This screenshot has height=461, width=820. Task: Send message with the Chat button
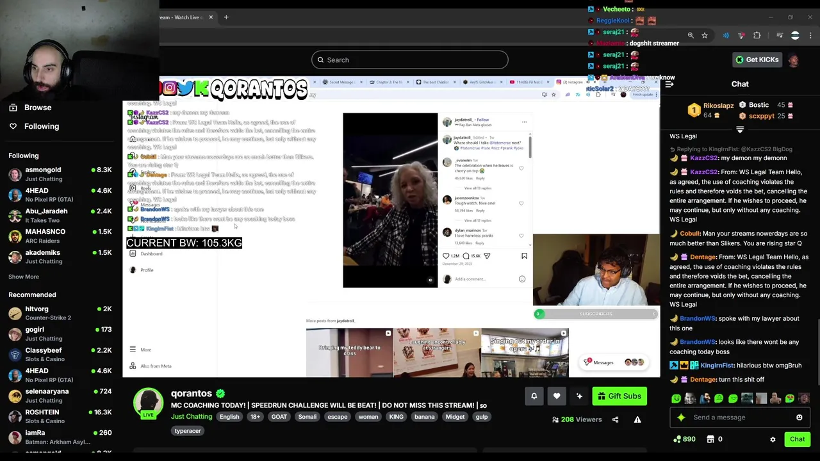tap(797, 439)
